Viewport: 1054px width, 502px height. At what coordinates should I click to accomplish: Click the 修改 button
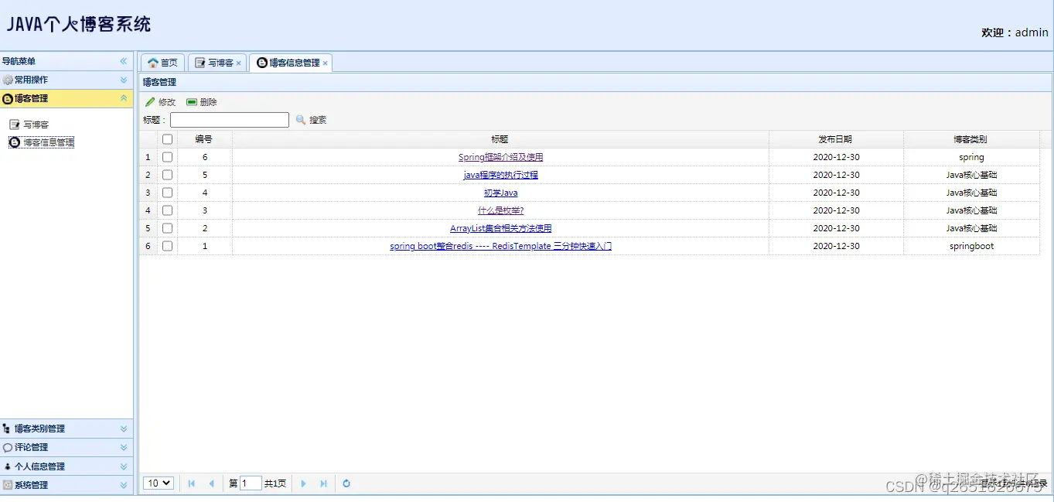coord(161,102)
